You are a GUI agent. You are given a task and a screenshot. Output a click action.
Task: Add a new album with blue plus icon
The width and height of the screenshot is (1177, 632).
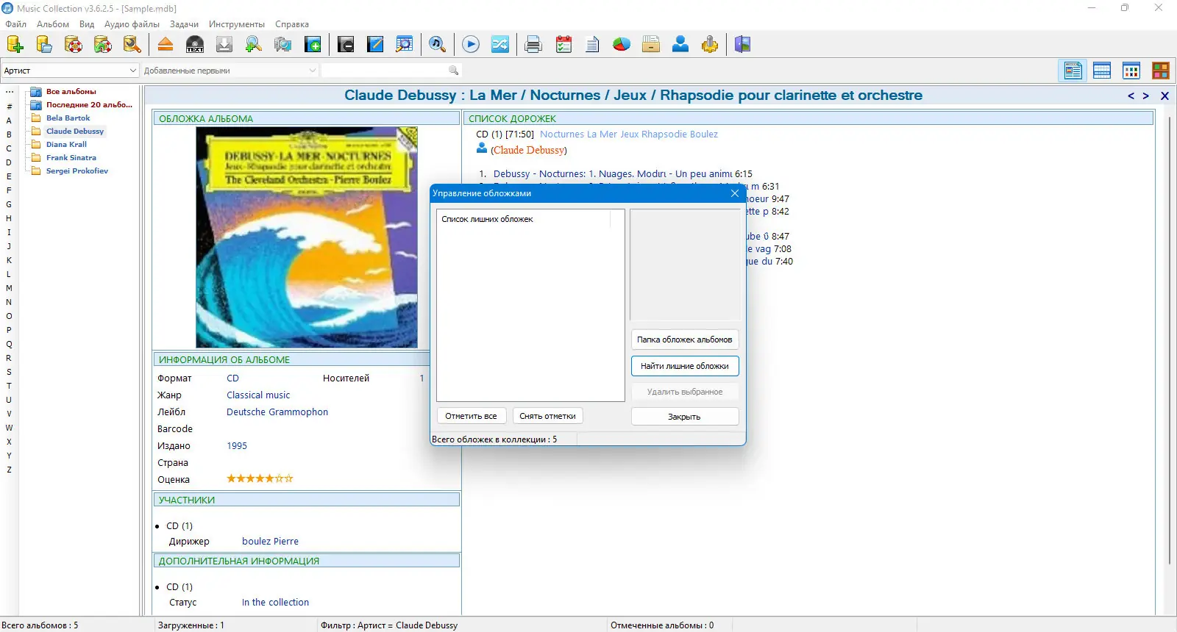[313, 45]
